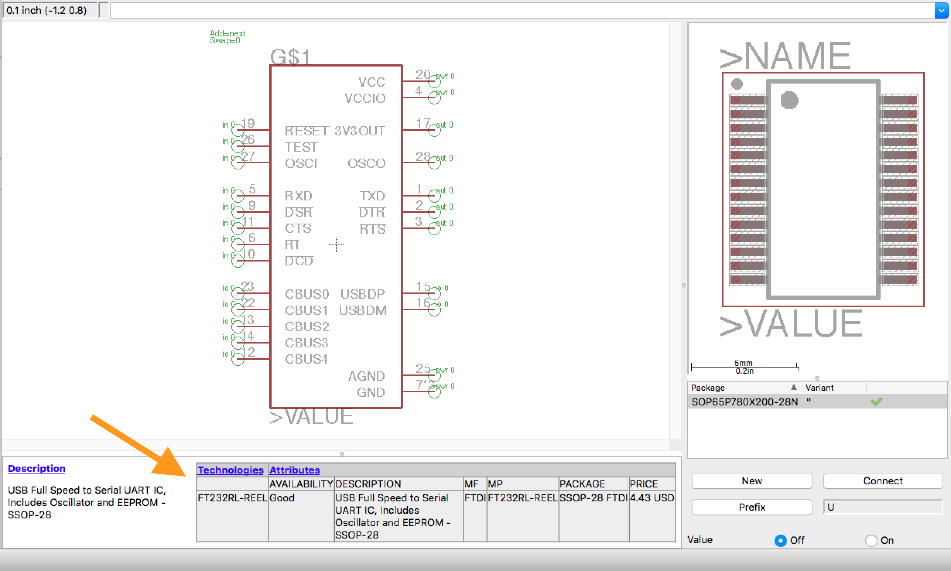Image resolution: width=951 pixels, height=571 pixels.
Task: Click the USBDM pin label
Action: (x=363, y=310)
